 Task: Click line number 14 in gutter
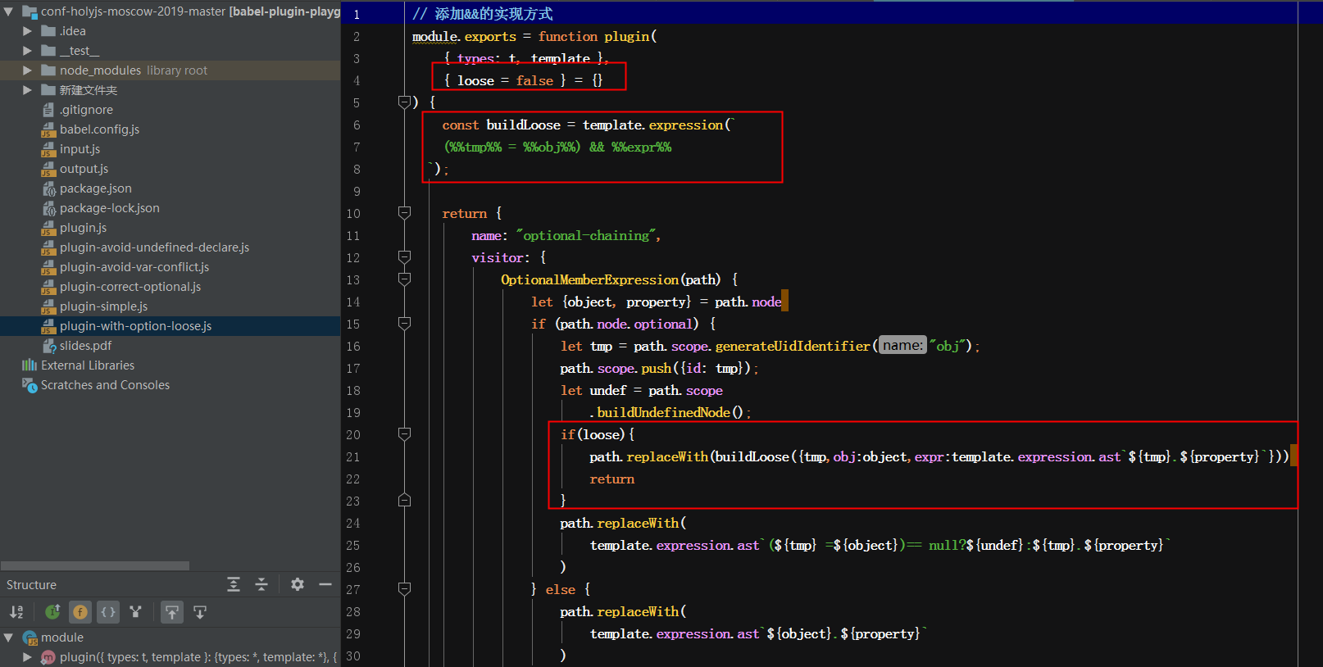353,302
